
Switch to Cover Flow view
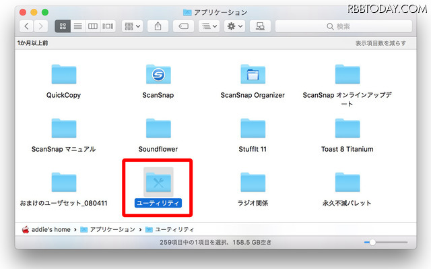(108, 26)
